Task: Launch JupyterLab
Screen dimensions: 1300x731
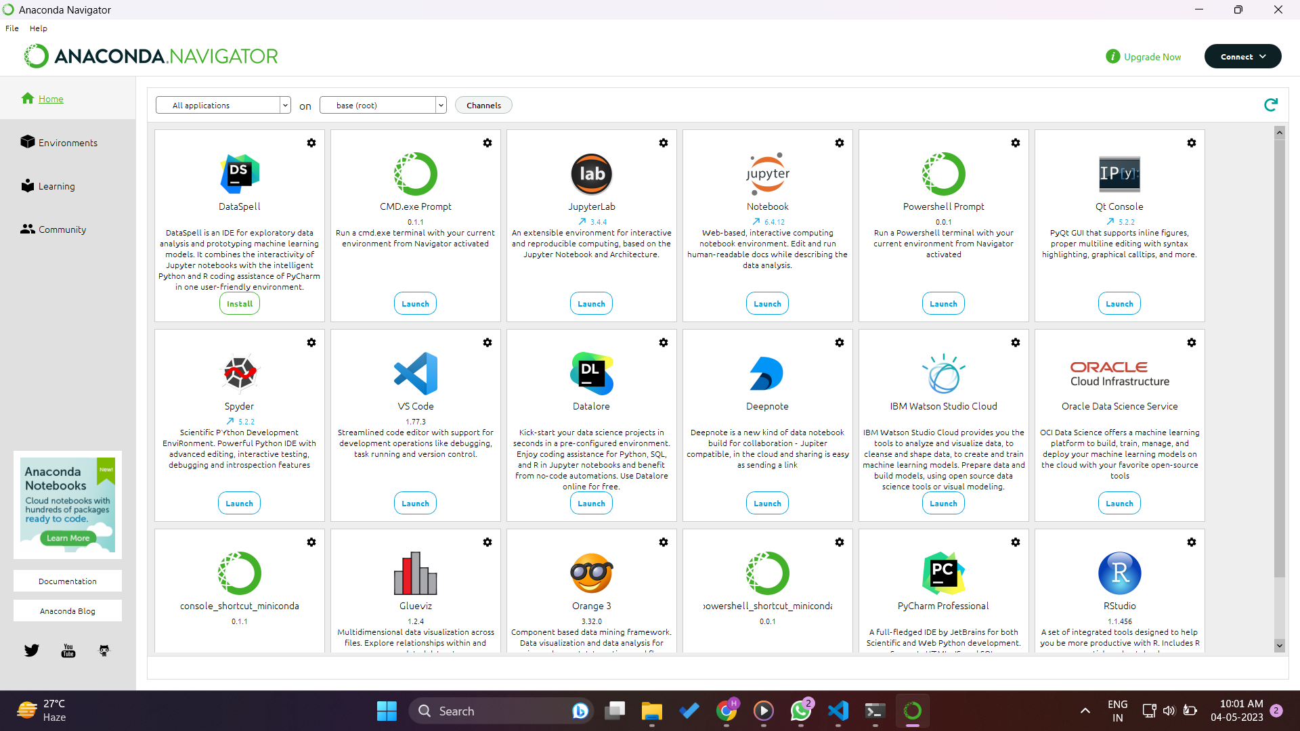Action: [x=592, y=304]
